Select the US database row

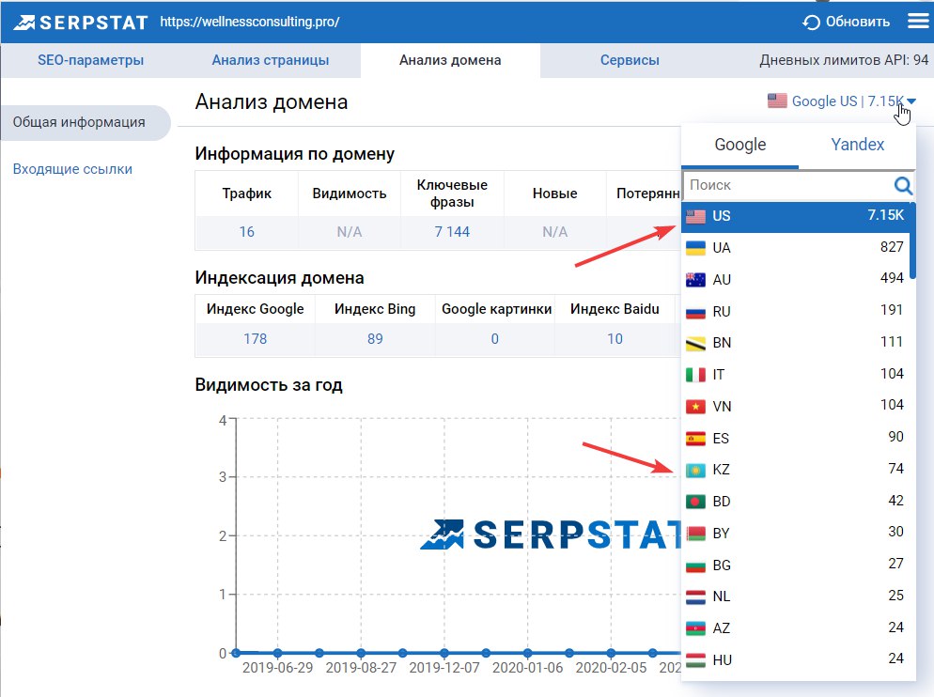[x=795, y=216]
